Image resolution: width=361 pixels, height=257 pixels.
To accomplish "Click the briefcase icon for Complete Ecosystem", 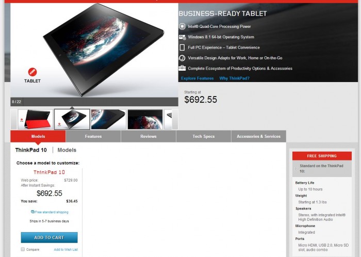I will pos(182,68).
